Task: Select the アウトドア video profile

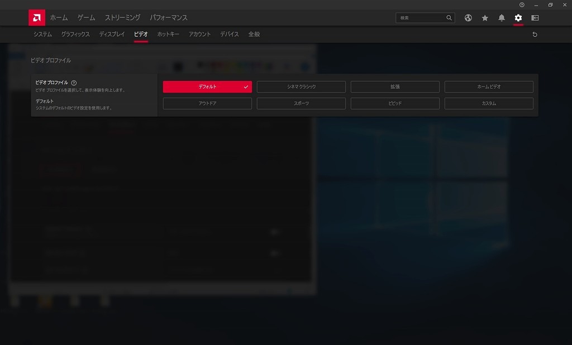Action: click(x=207, y=104)
